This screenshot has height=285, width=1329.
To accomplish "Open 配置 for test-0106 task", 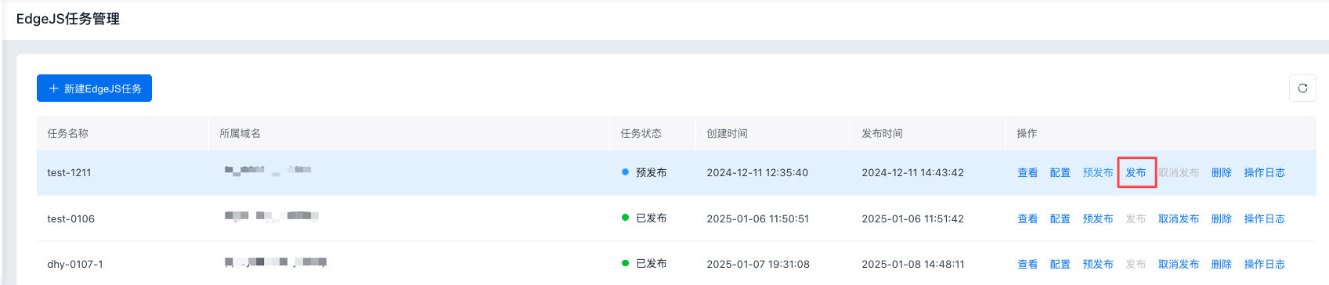I will click(1060, 219).
